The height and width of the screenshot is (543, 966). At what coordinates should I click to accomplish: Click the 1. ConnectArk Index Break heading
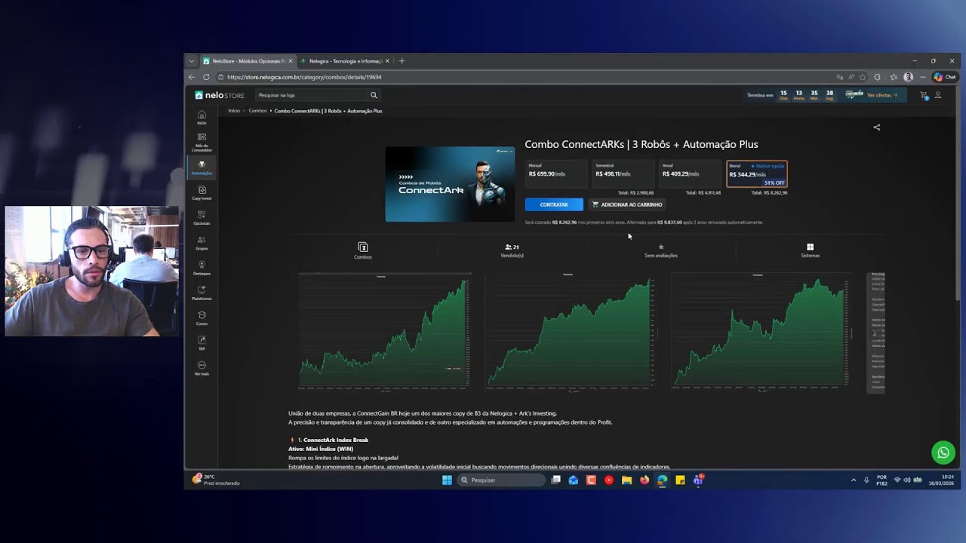333,440
